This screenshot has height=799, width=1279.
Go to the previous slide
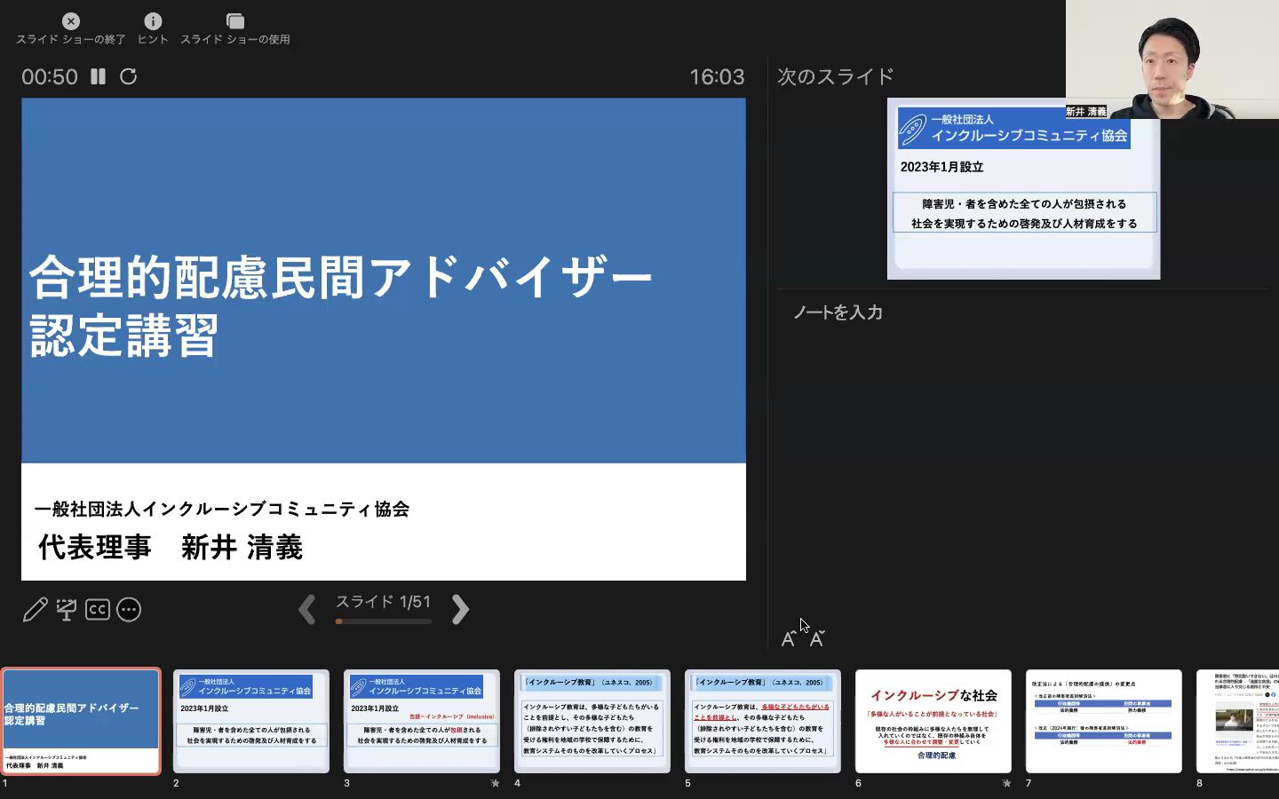[x=307, y=610]
